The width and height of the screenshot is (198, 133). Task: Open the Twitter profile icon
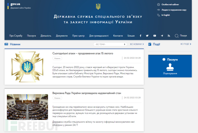pos(147,36)
